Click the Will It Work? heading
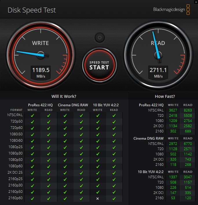The image size is (198, 205). click(x=64, y=96)
